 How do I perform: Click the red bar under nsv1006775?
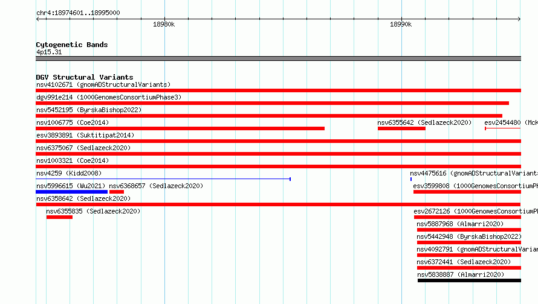180,128
